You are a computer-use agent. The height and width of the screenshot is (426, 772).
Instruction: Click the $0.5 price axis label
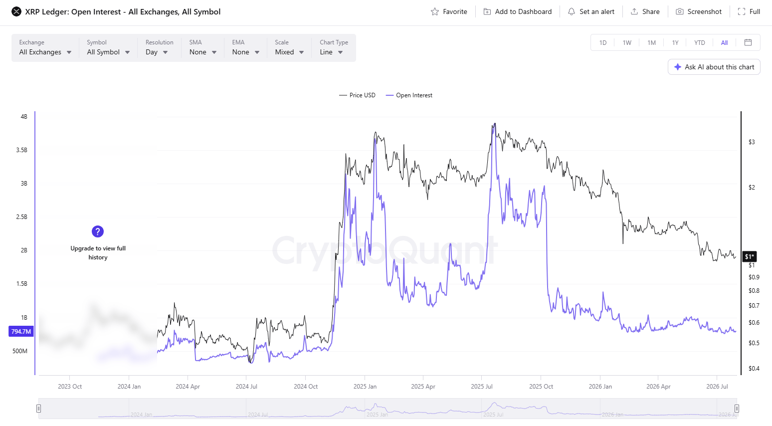pyautogui.click(x=754, y=343)
